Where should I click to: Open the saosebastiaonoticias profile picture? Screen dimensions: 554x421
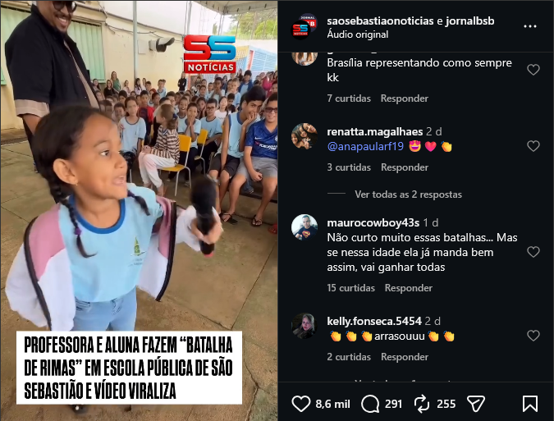(x=304, y=27)
